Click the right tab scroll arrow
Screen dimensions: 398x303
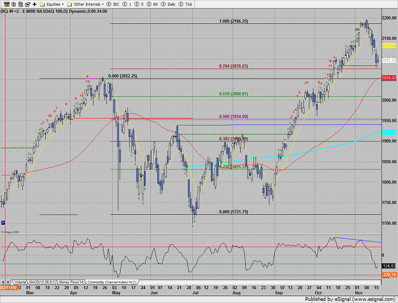[x=8, y=282]
